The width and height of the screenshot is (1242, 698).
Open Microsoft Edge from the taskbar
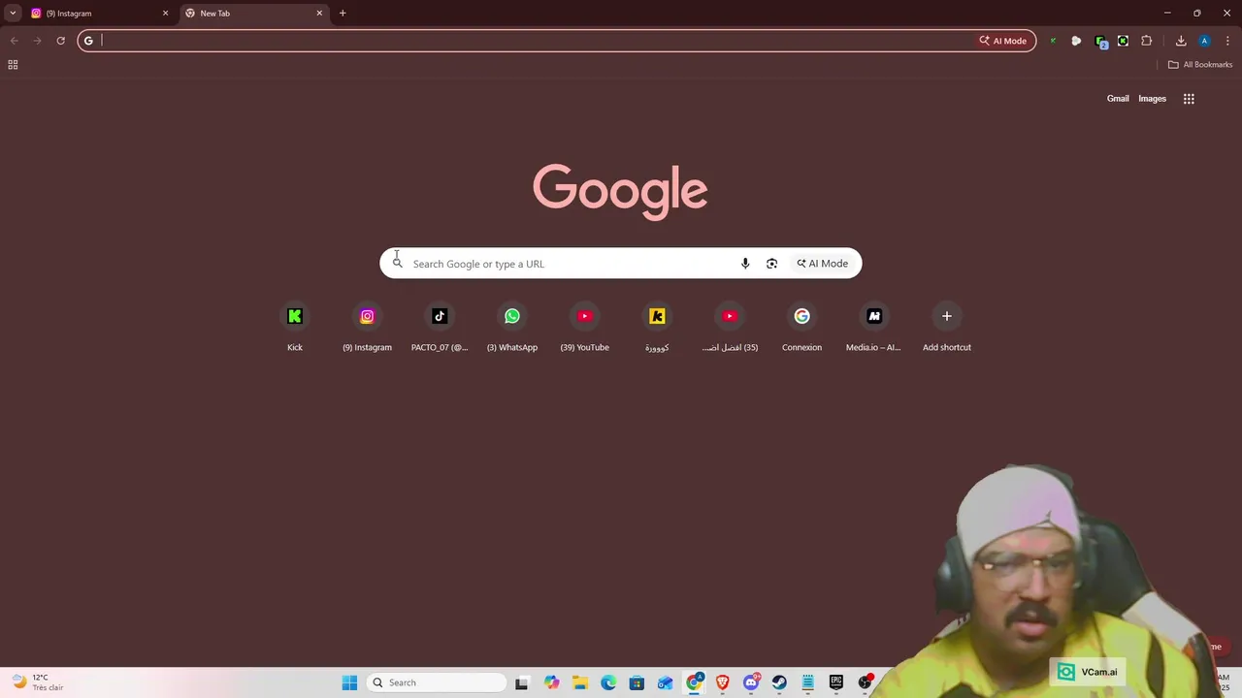(608, 682)
